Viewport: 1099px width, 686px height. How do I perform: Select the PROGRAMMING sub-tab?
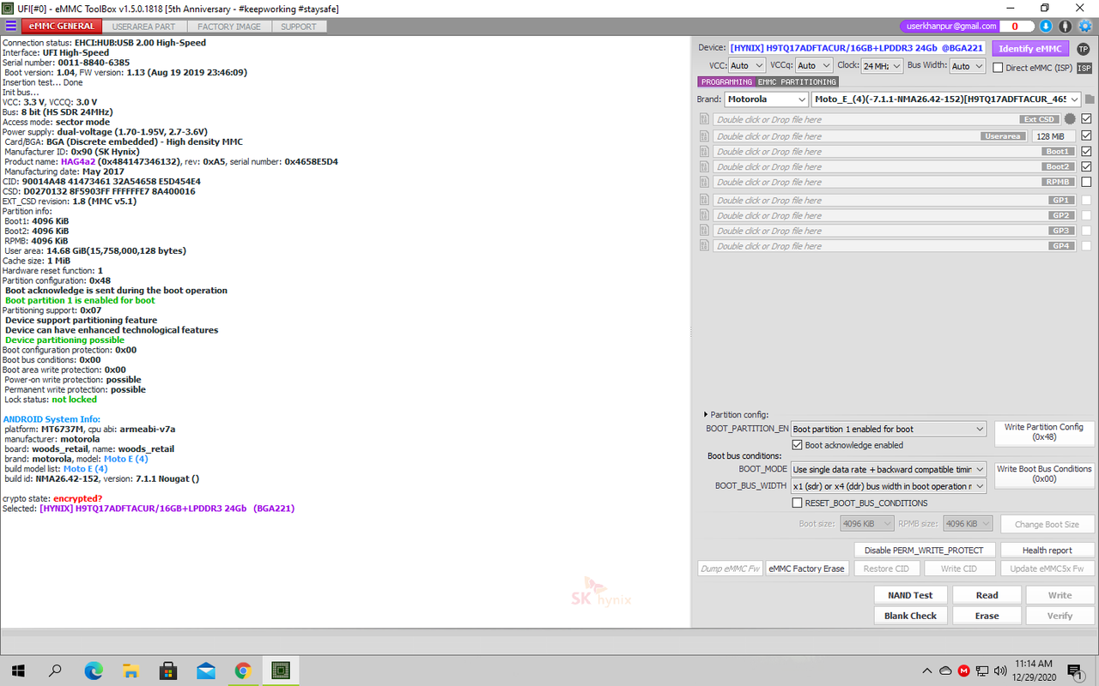(x=726, y=82)
